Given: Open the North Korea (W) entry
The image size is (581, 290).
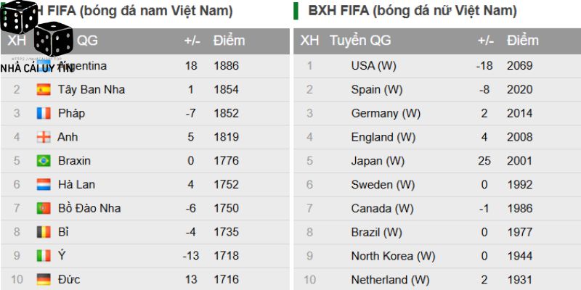Looking at the screenshot, I should 393,256.
